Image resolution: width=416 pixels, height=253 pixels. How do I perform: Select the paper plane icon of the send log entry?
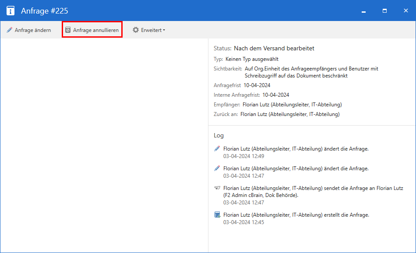point(217,188)
